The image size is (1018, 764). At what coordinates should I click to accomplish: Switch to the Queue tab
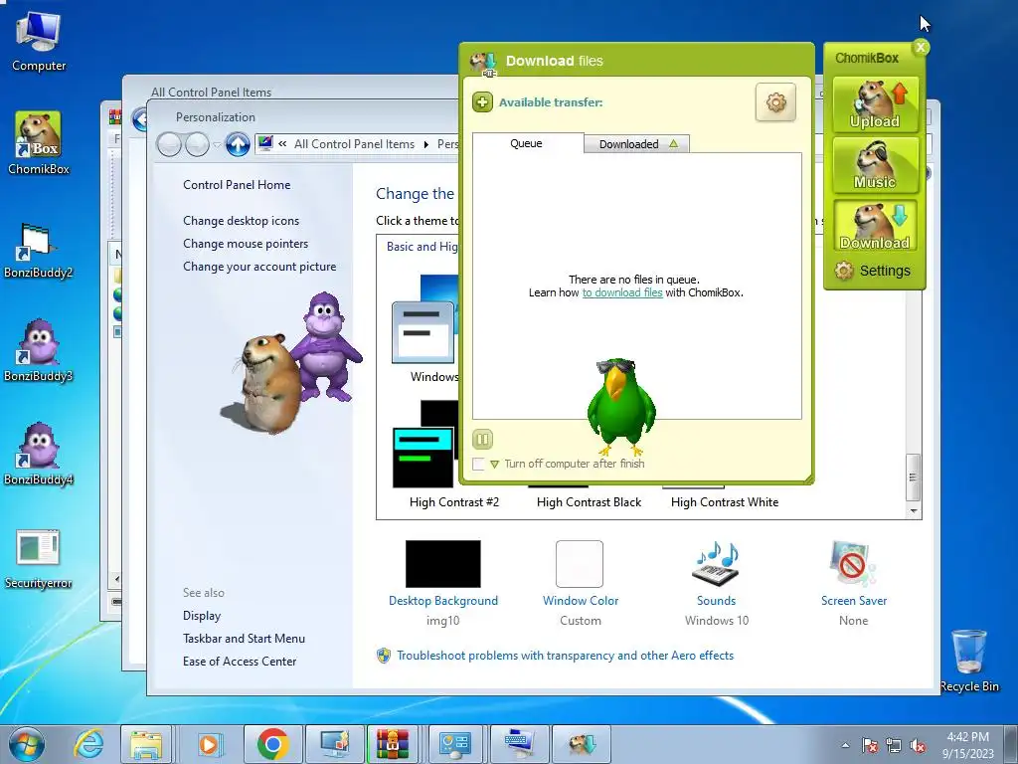(x=527, y=143)
